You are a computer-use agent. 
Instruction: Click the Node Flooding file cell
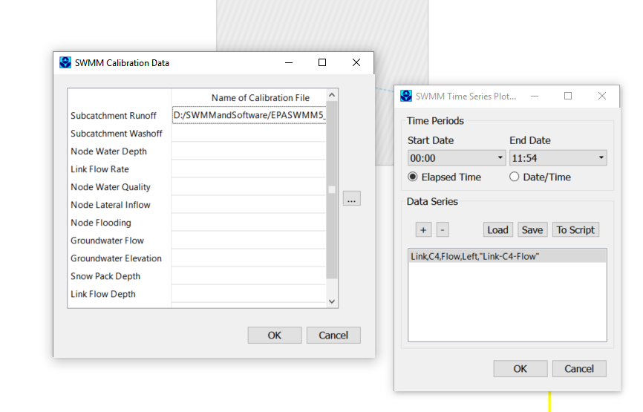249,222
